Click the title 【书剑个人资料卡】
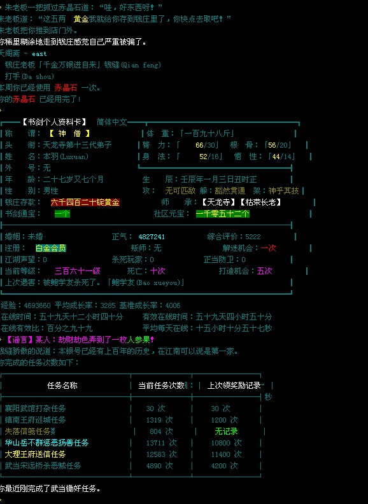 tap(55, 122)
